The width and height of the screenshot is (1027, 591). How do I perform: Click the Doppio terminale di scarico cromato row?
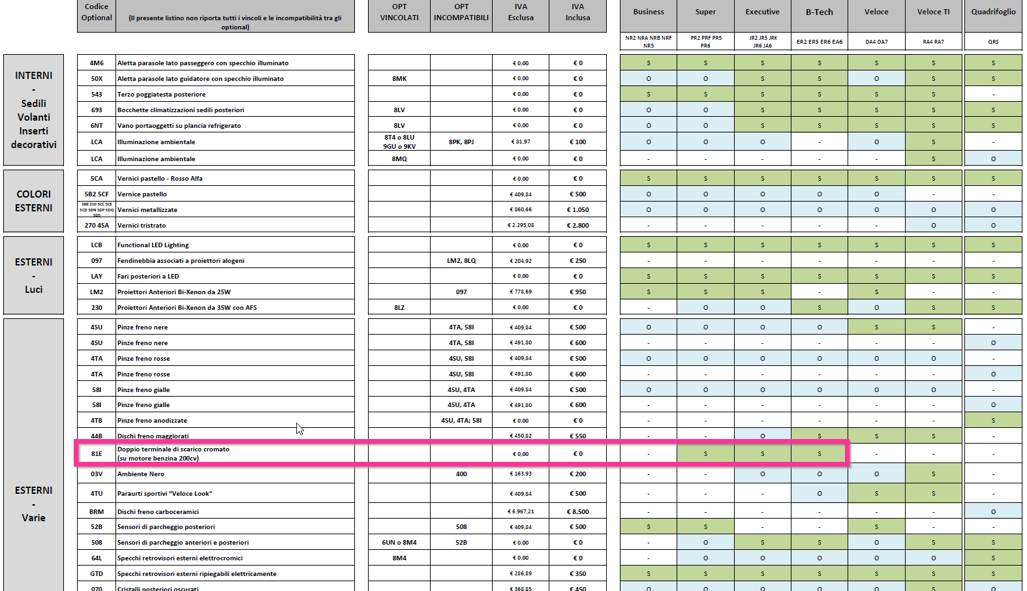coord(462,453)
